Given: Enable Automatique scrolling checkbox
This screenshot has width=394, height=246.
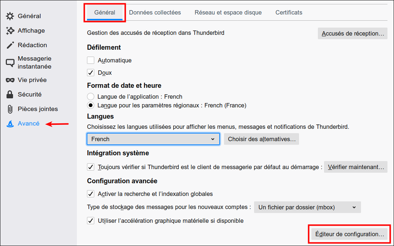Looking at the screenshot, I should click(91, 61).
